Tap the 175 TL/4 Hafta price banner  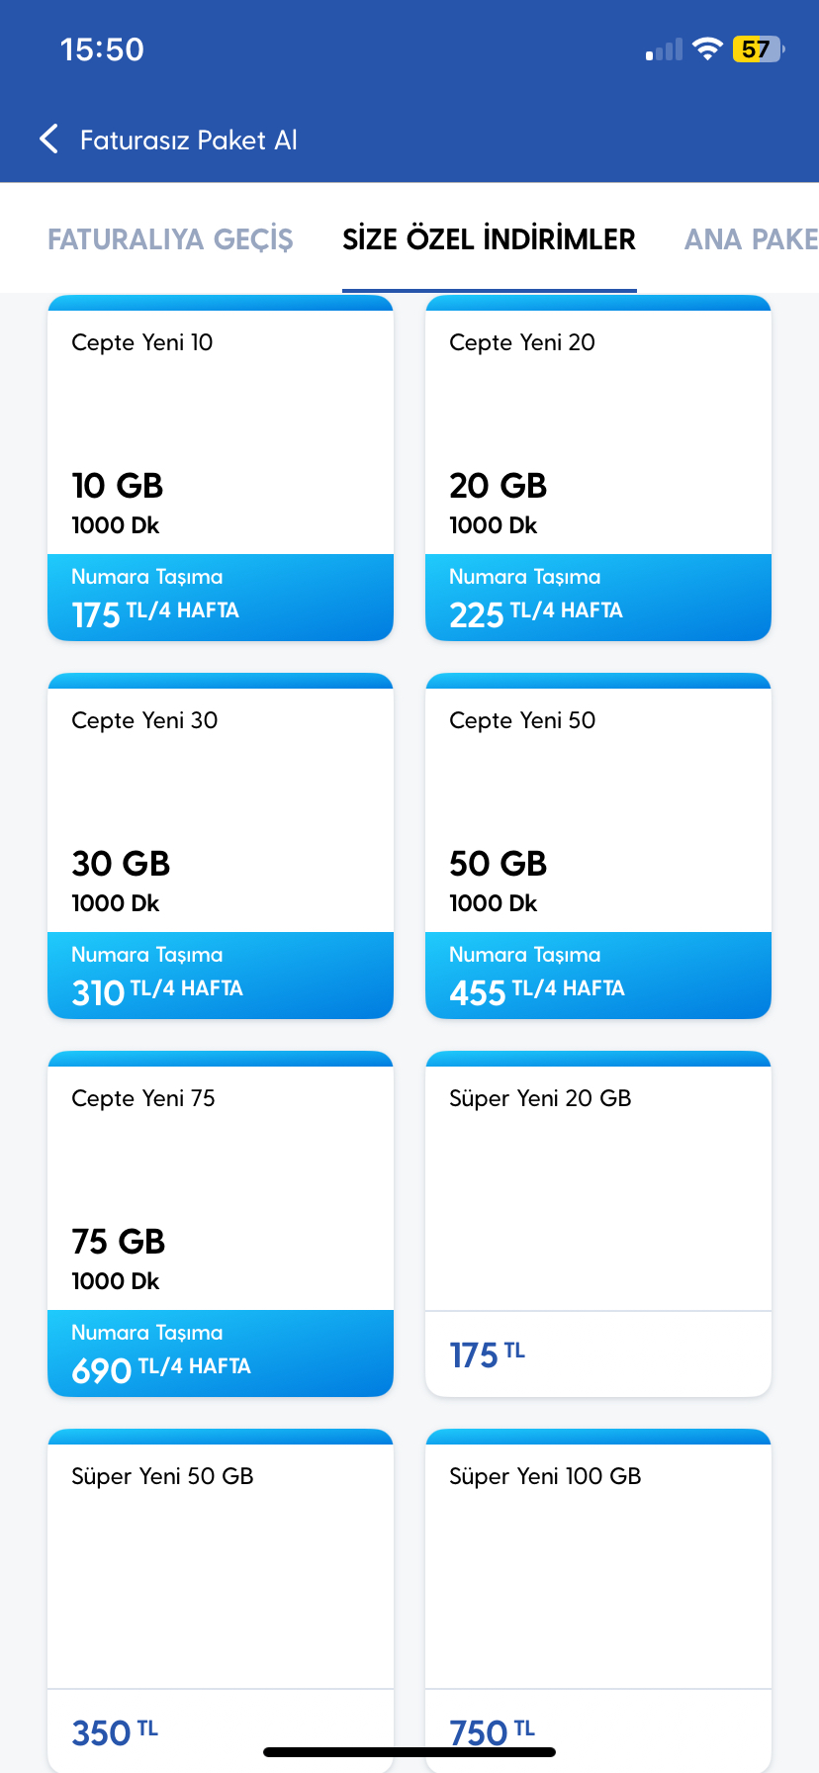[x=220, y=598]
